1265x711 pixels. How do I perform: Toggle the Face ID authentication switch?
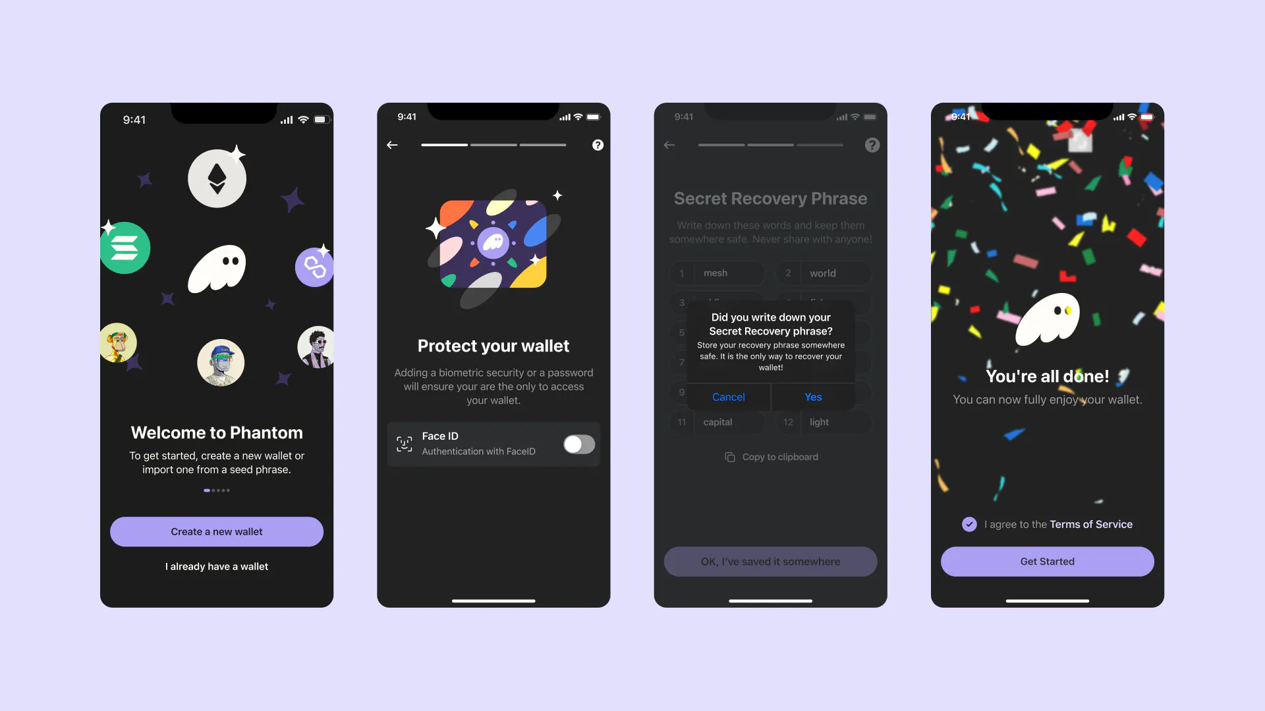pos(578,444)
